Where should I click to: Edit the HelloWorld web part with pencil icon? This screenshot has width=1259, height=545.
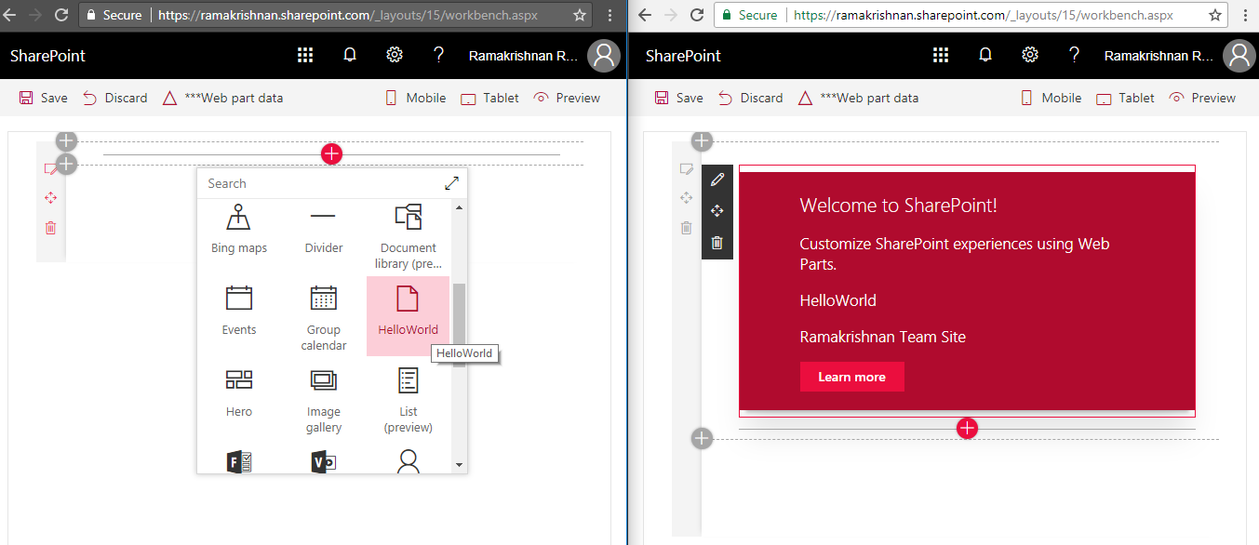pyautogui.click(x=717, y=179)
